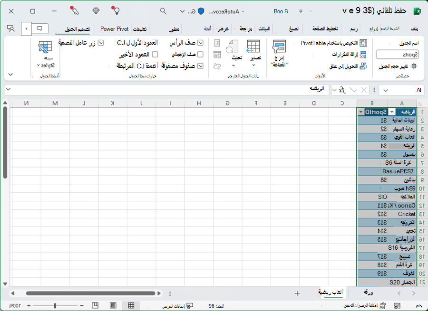428x311 pixels.
Task: Open the comments speech bubble button
Action: 39,28
